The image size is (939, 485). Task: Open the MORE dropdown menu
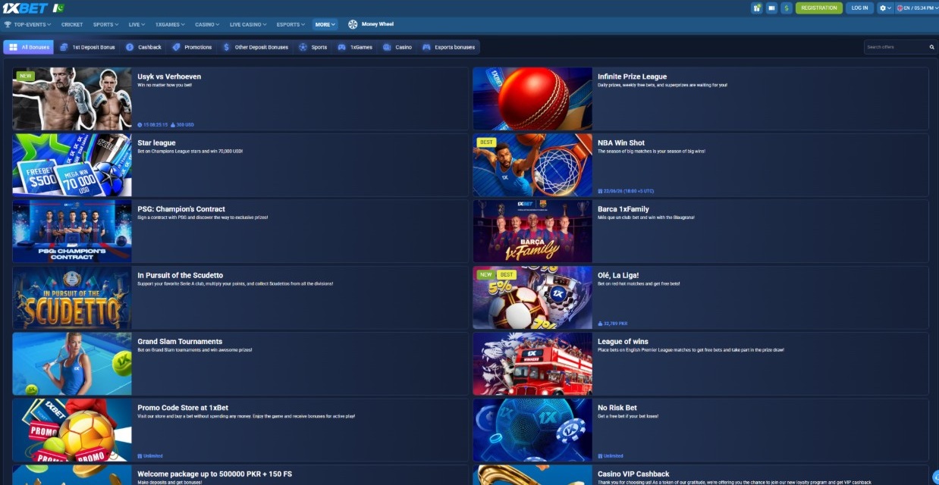coord(325,24)
